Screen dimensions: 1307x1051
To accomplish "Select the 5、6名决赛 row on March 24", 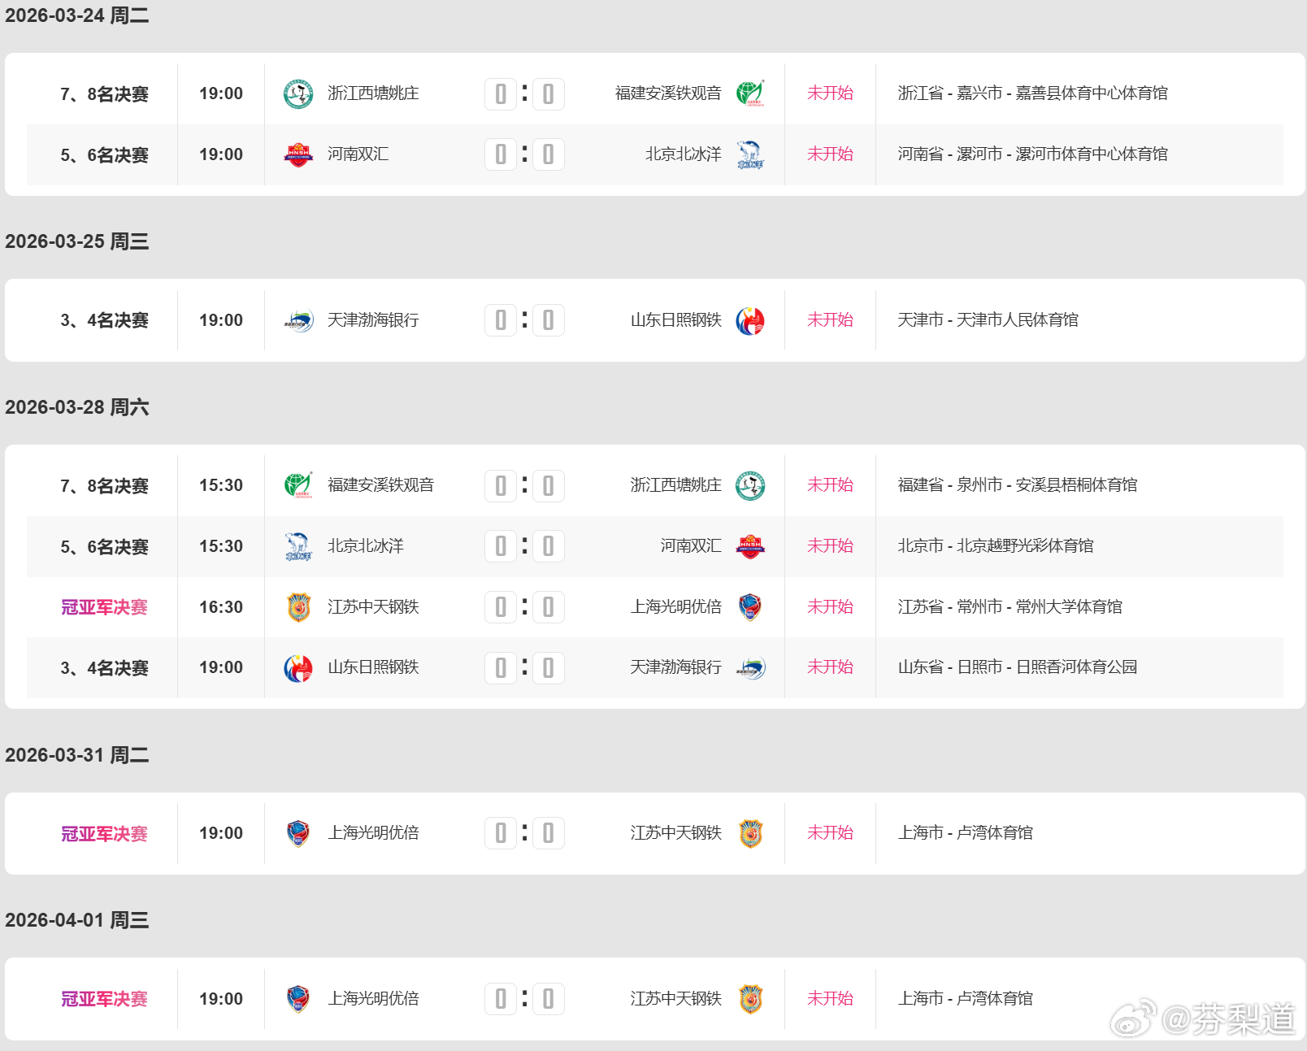I will 103,154.
